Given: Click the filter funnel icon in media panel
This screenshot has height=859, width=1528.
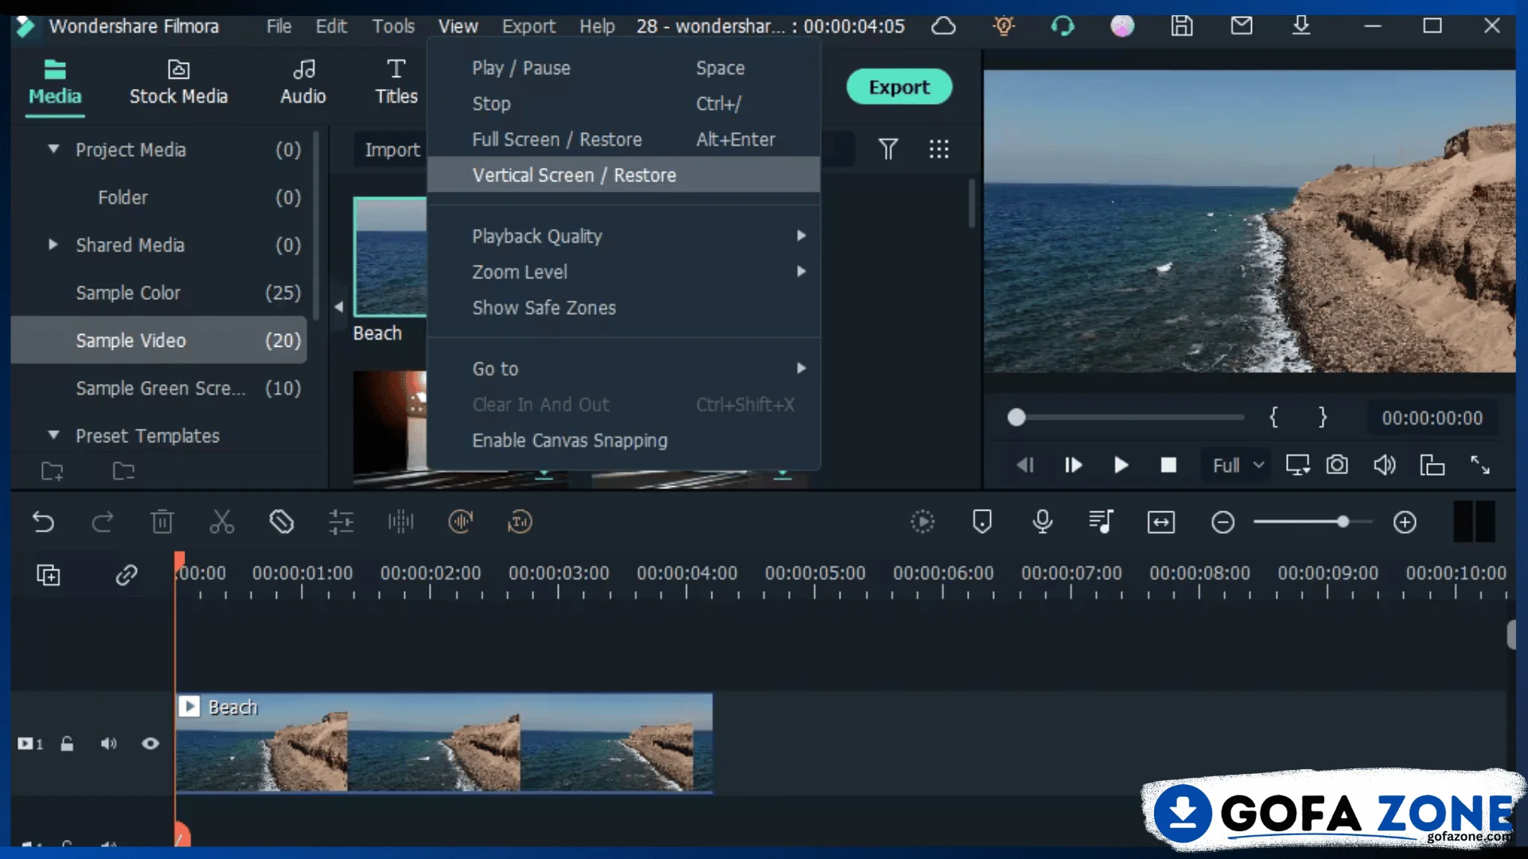Looking at the screenshot, I should click(888, 149).
